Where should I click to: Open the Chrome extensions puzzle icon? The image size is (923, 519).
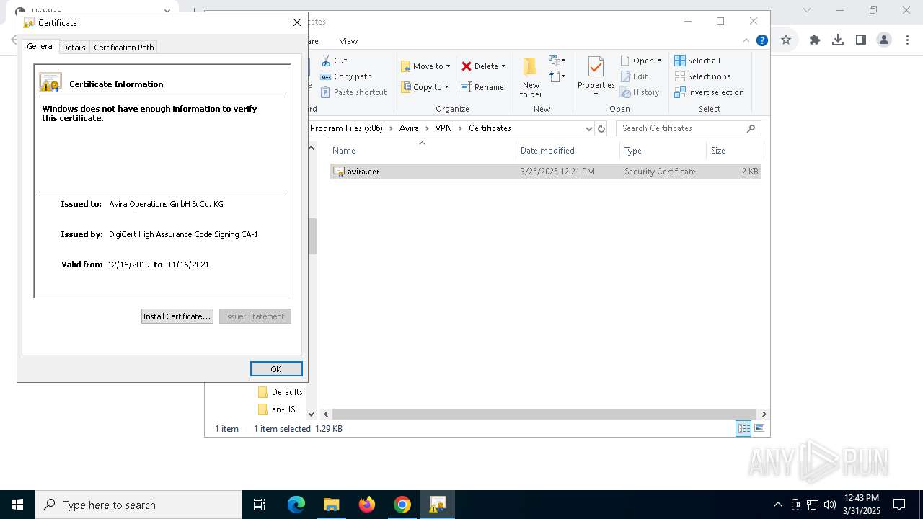click(815, 40)
